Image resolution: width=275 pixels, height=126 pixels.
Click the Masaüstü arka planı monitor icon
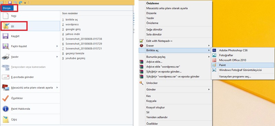click(x=5, y=87)
